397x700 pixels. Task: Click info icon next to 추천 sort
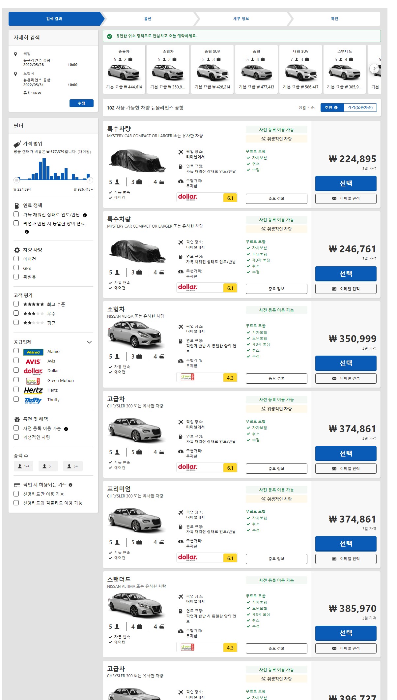[x=336, y=108]
